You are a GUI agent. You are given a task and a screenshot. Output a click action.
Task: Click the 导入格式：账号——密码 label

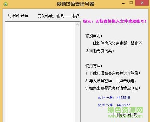[58, 16]
